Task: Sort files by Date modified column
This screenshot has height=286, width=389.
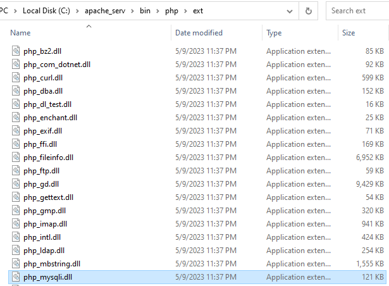Action: click(x=199, y=33)
